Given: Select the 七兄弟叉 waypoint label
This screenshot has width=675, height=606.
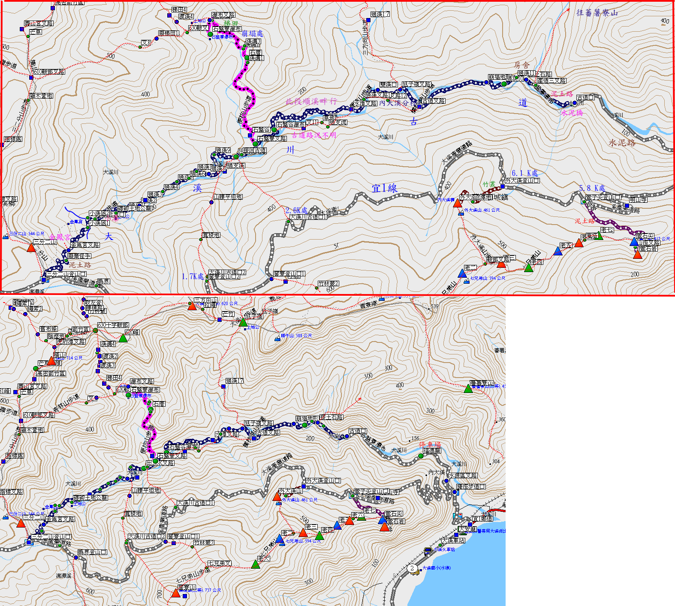Looking at the screenshot, I should coord(219,563).
